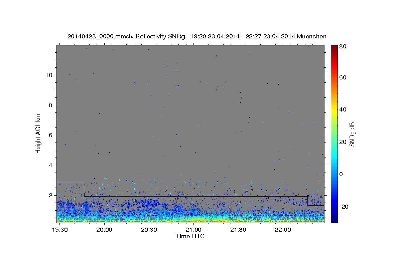Click the height tick label 8
The width and height of the screenshot is (401, 267).
tap(51, 105)
